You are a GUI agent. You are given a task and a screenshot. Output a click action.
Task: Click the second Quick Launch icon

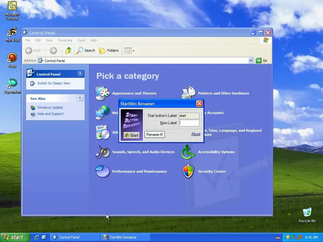(44, 237)
